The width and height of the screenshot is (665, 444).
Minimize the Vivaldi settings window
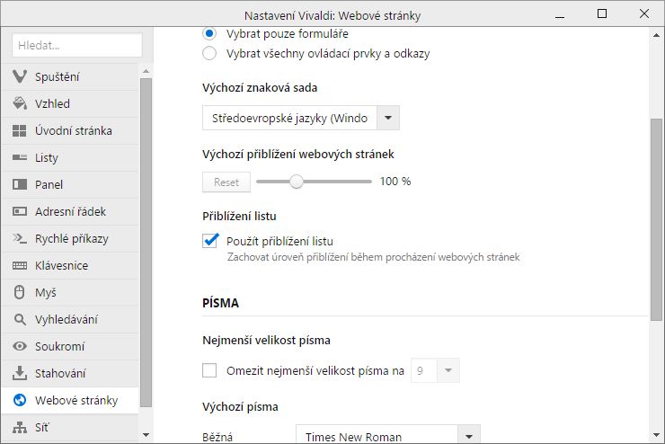coord(560,17)
